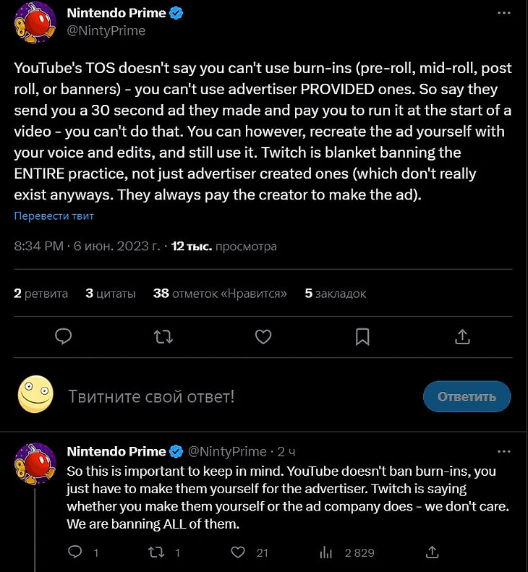View analytics for the reply with 2 829 views
Screen dimensions: 528x572
[x=325, y=552]
